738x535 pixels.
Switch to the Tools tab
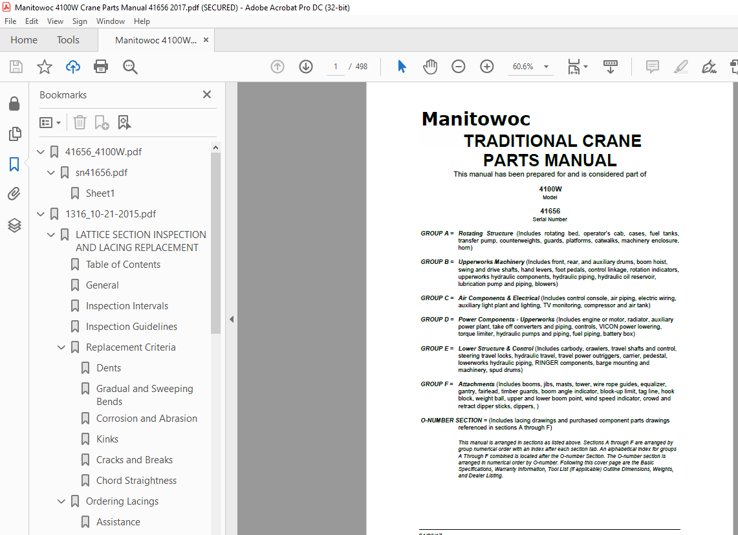69,40
